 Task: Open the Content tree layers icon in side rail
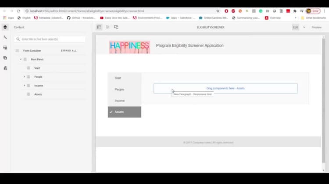tap(5, 27)
